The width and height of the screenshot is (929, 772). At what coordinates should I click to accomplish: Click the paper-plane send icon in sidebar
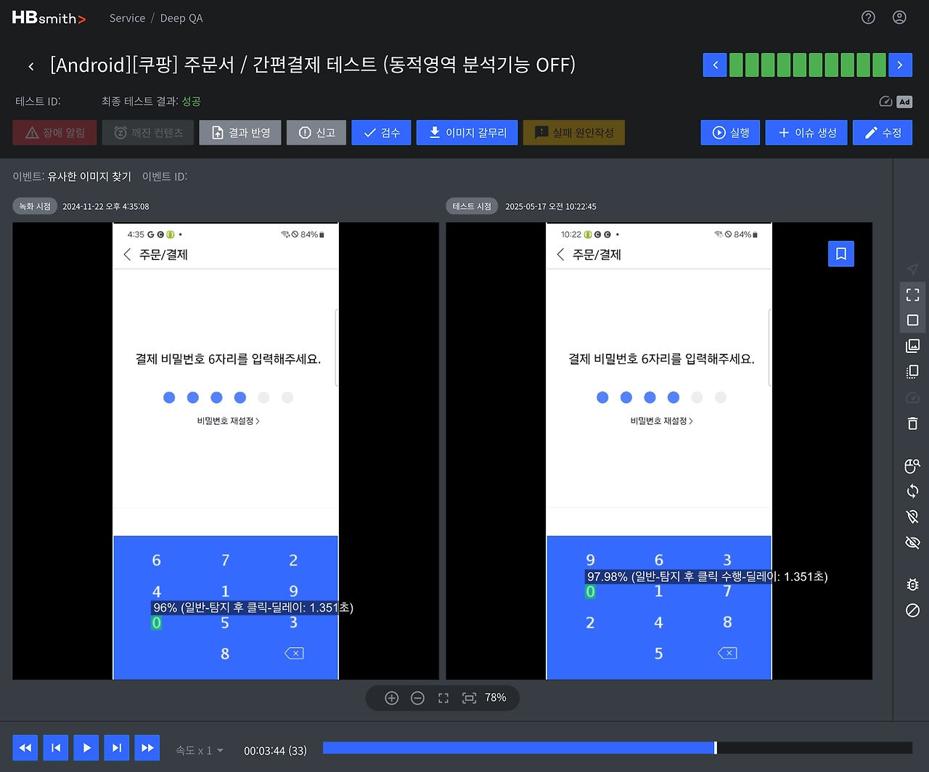point(913,269)
